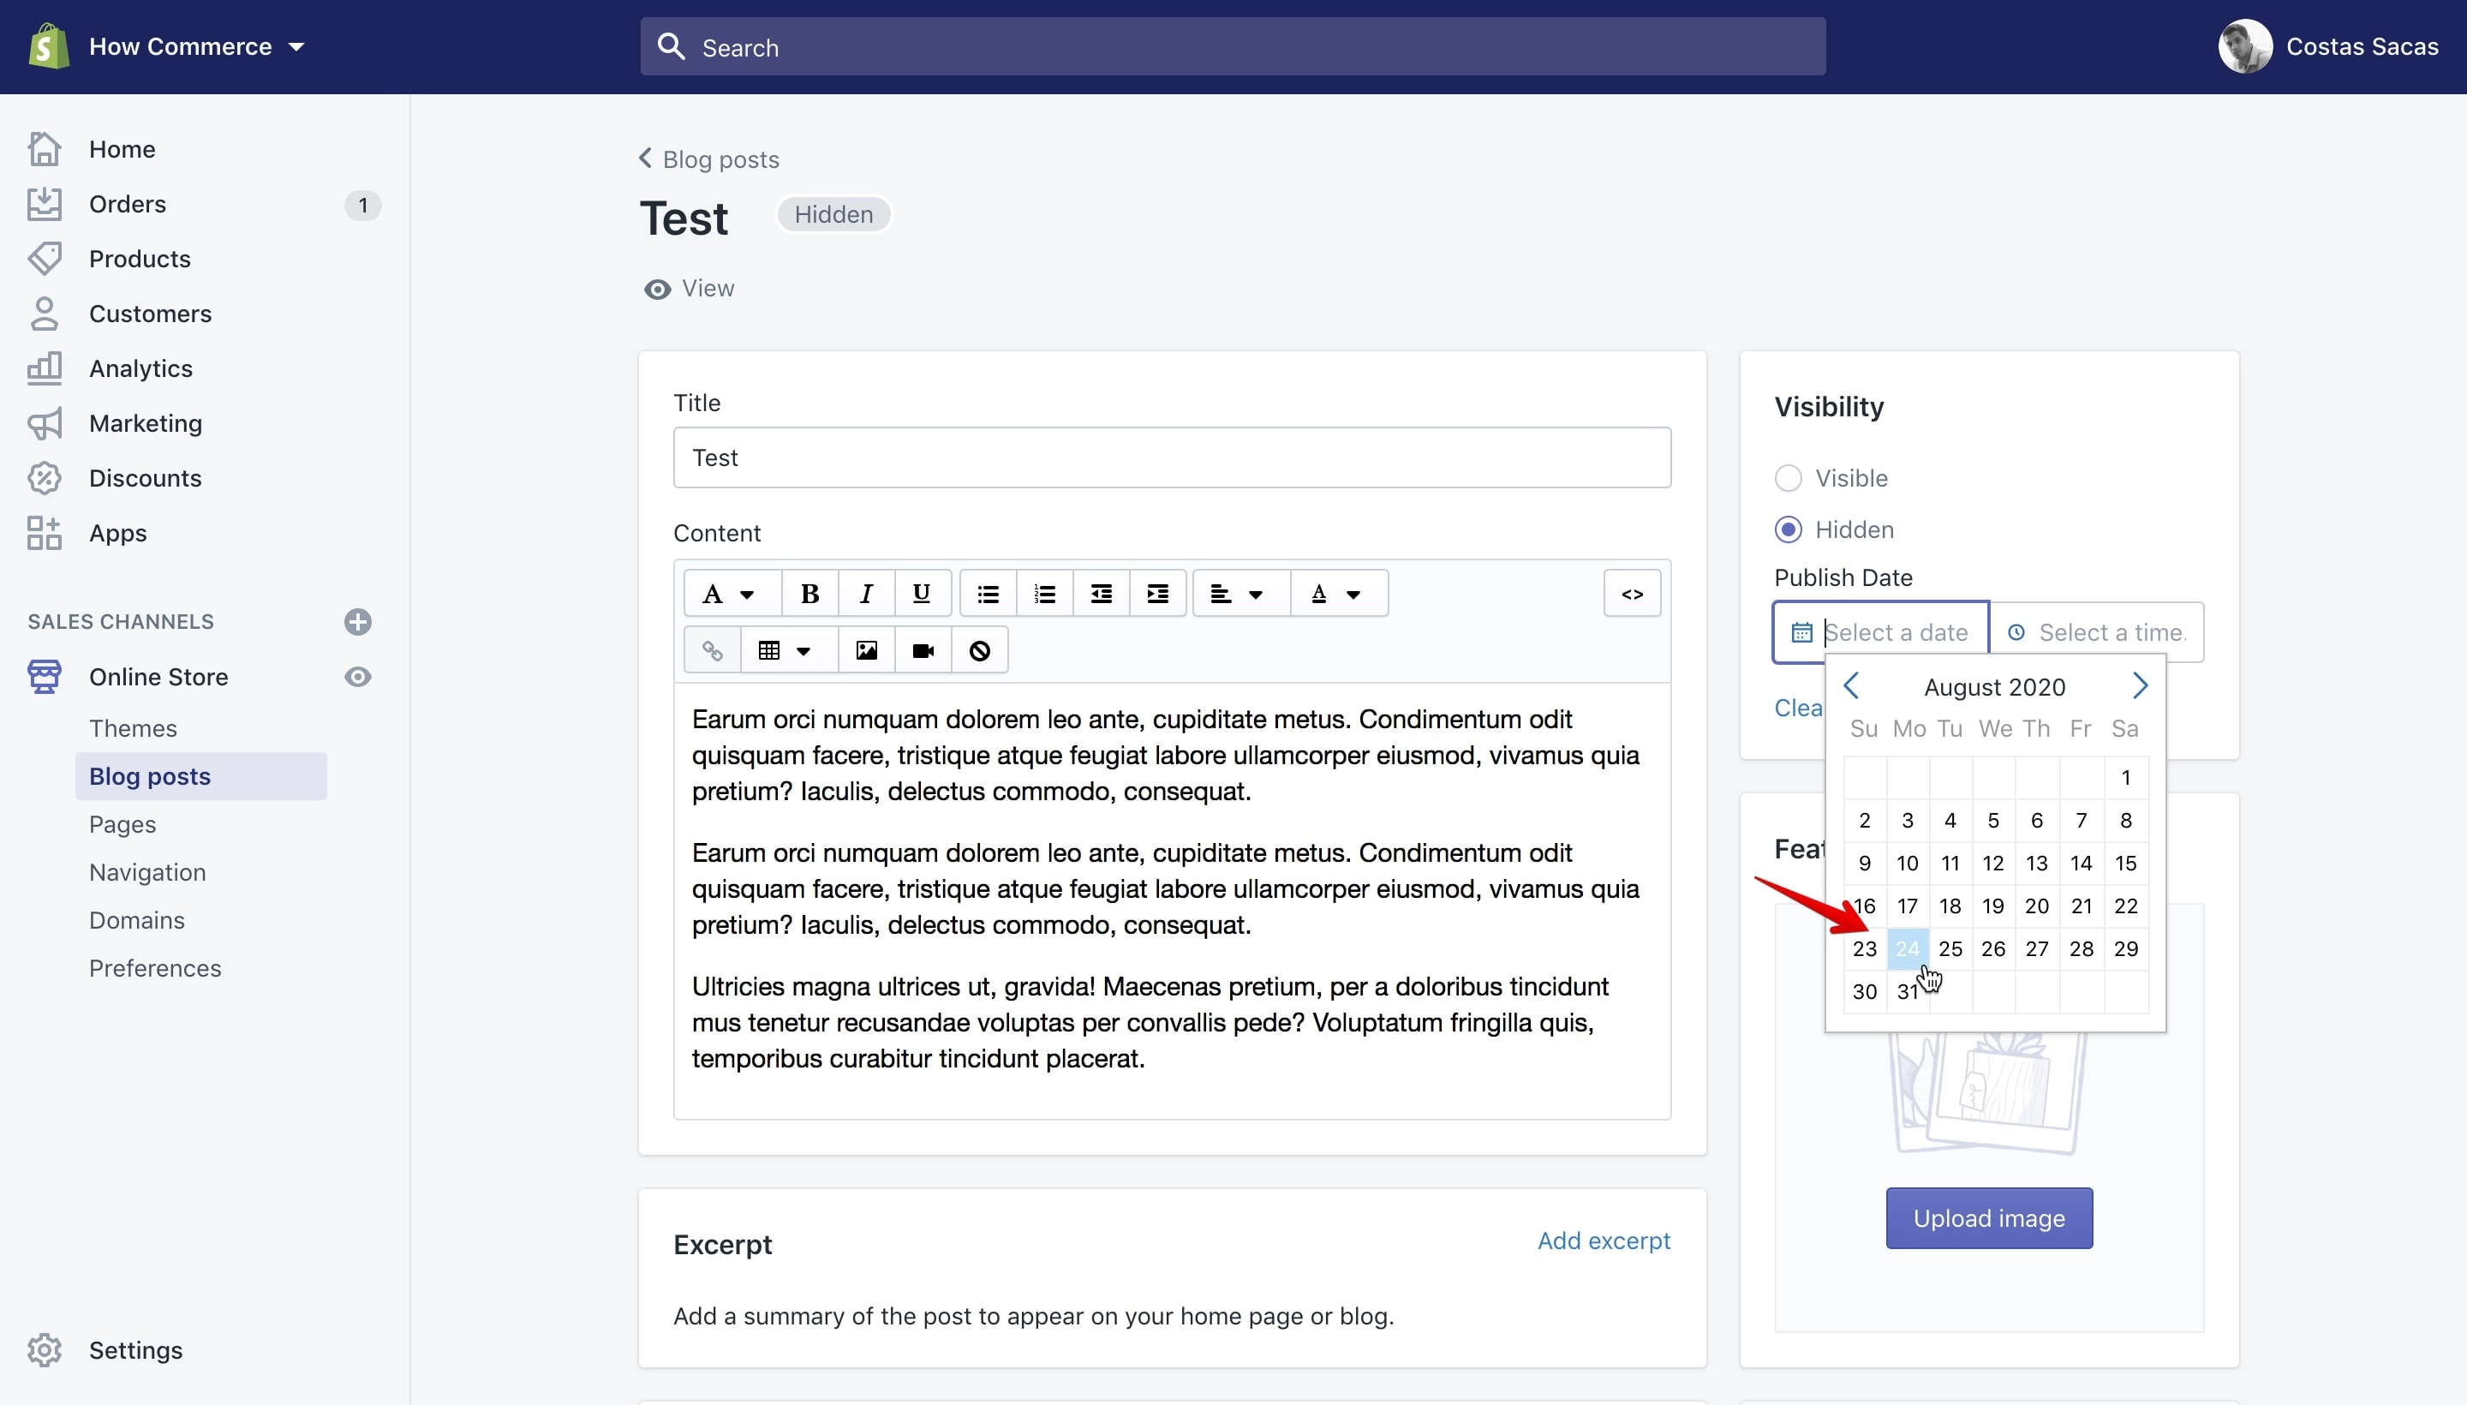2467x1405 pixels.
Task: Toggle underline formatting
Action: (923, 594)
